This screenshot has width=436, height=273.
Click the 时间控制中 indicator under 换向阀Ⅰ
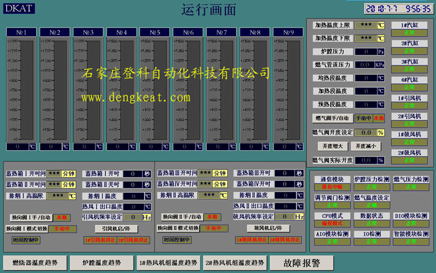[x=26, y=240]
